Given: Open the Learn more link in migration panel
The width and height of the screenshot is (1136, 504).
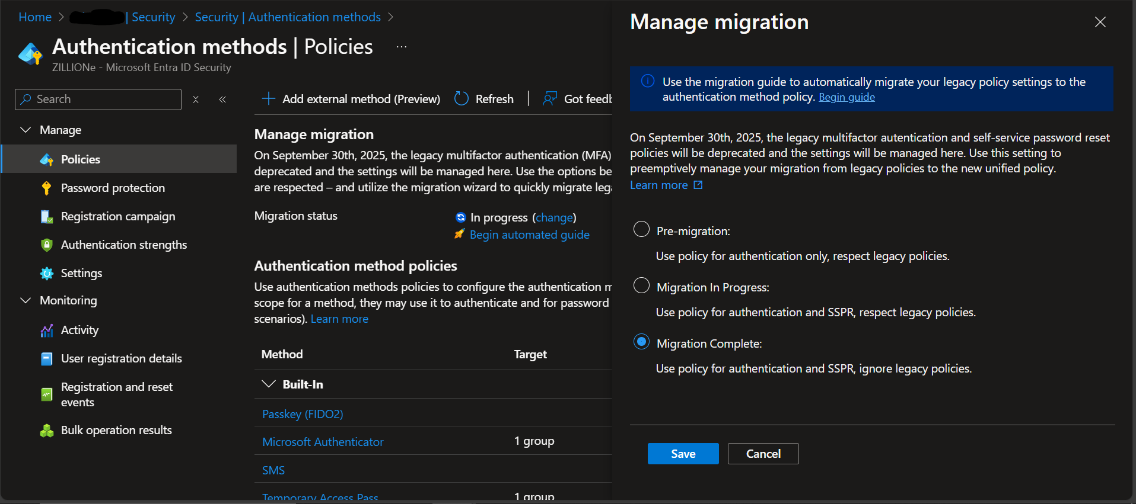Looking at the screenshot, I should [658, 185].
